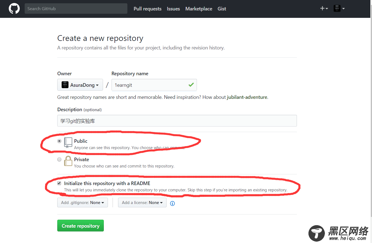Open the Add .gitignore dropdown
This screenshot has height=243, width=372.
coord(82,202)
